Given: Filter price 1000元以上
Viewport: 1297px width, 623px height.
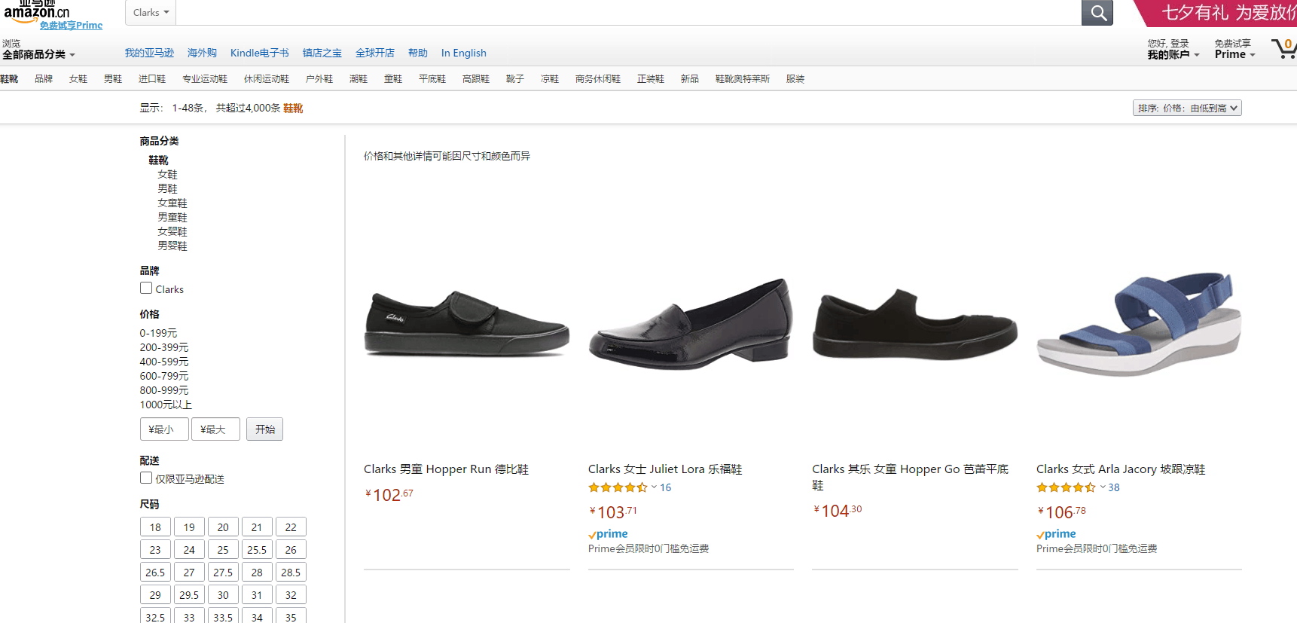Looking at the screenshot, I should (166, 405).
